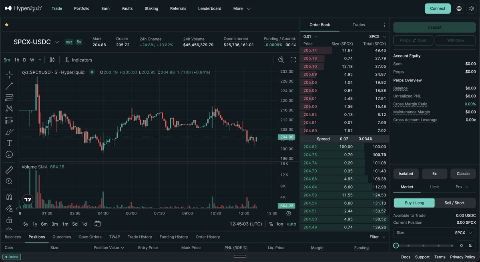Toggle stay in drawing mode pencil-lock
The width and height of the screenshot is (480, 262).
pos(9,208)
